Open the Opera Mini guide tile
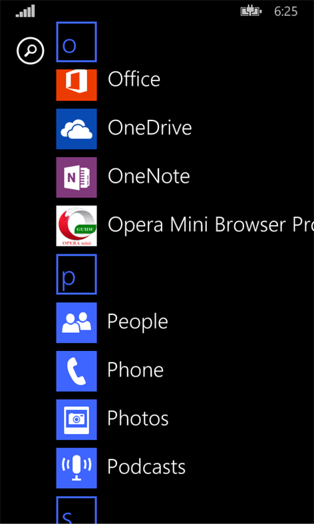The width and height of the screenshot is (314, 524). (x=77, y=226)
